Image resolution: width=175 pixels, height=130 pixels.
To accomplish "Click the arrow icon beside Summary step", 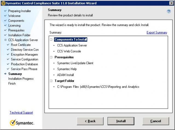I will pos(5,74).
